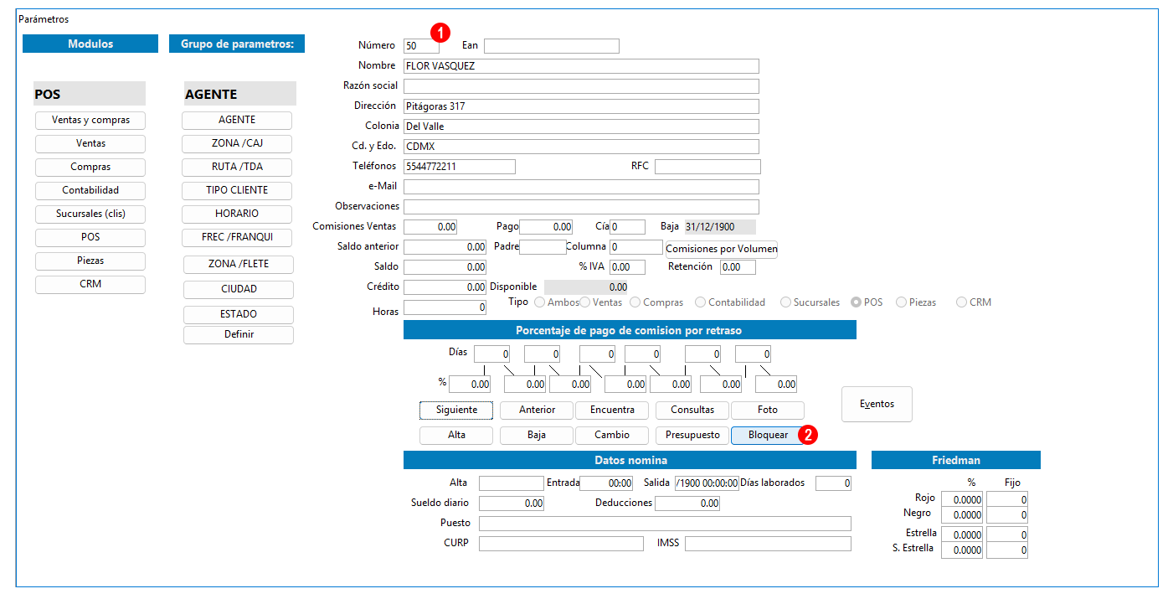The width and height of the screenshot is (1173, 599).
Task: Select the CRM module button
Action: (x=90, y=285)
